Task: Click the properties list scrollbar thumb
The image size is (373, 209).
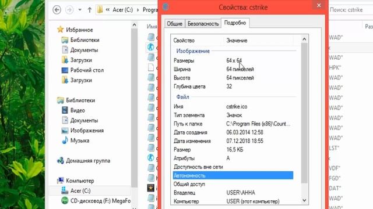Action: coord(304,113)
